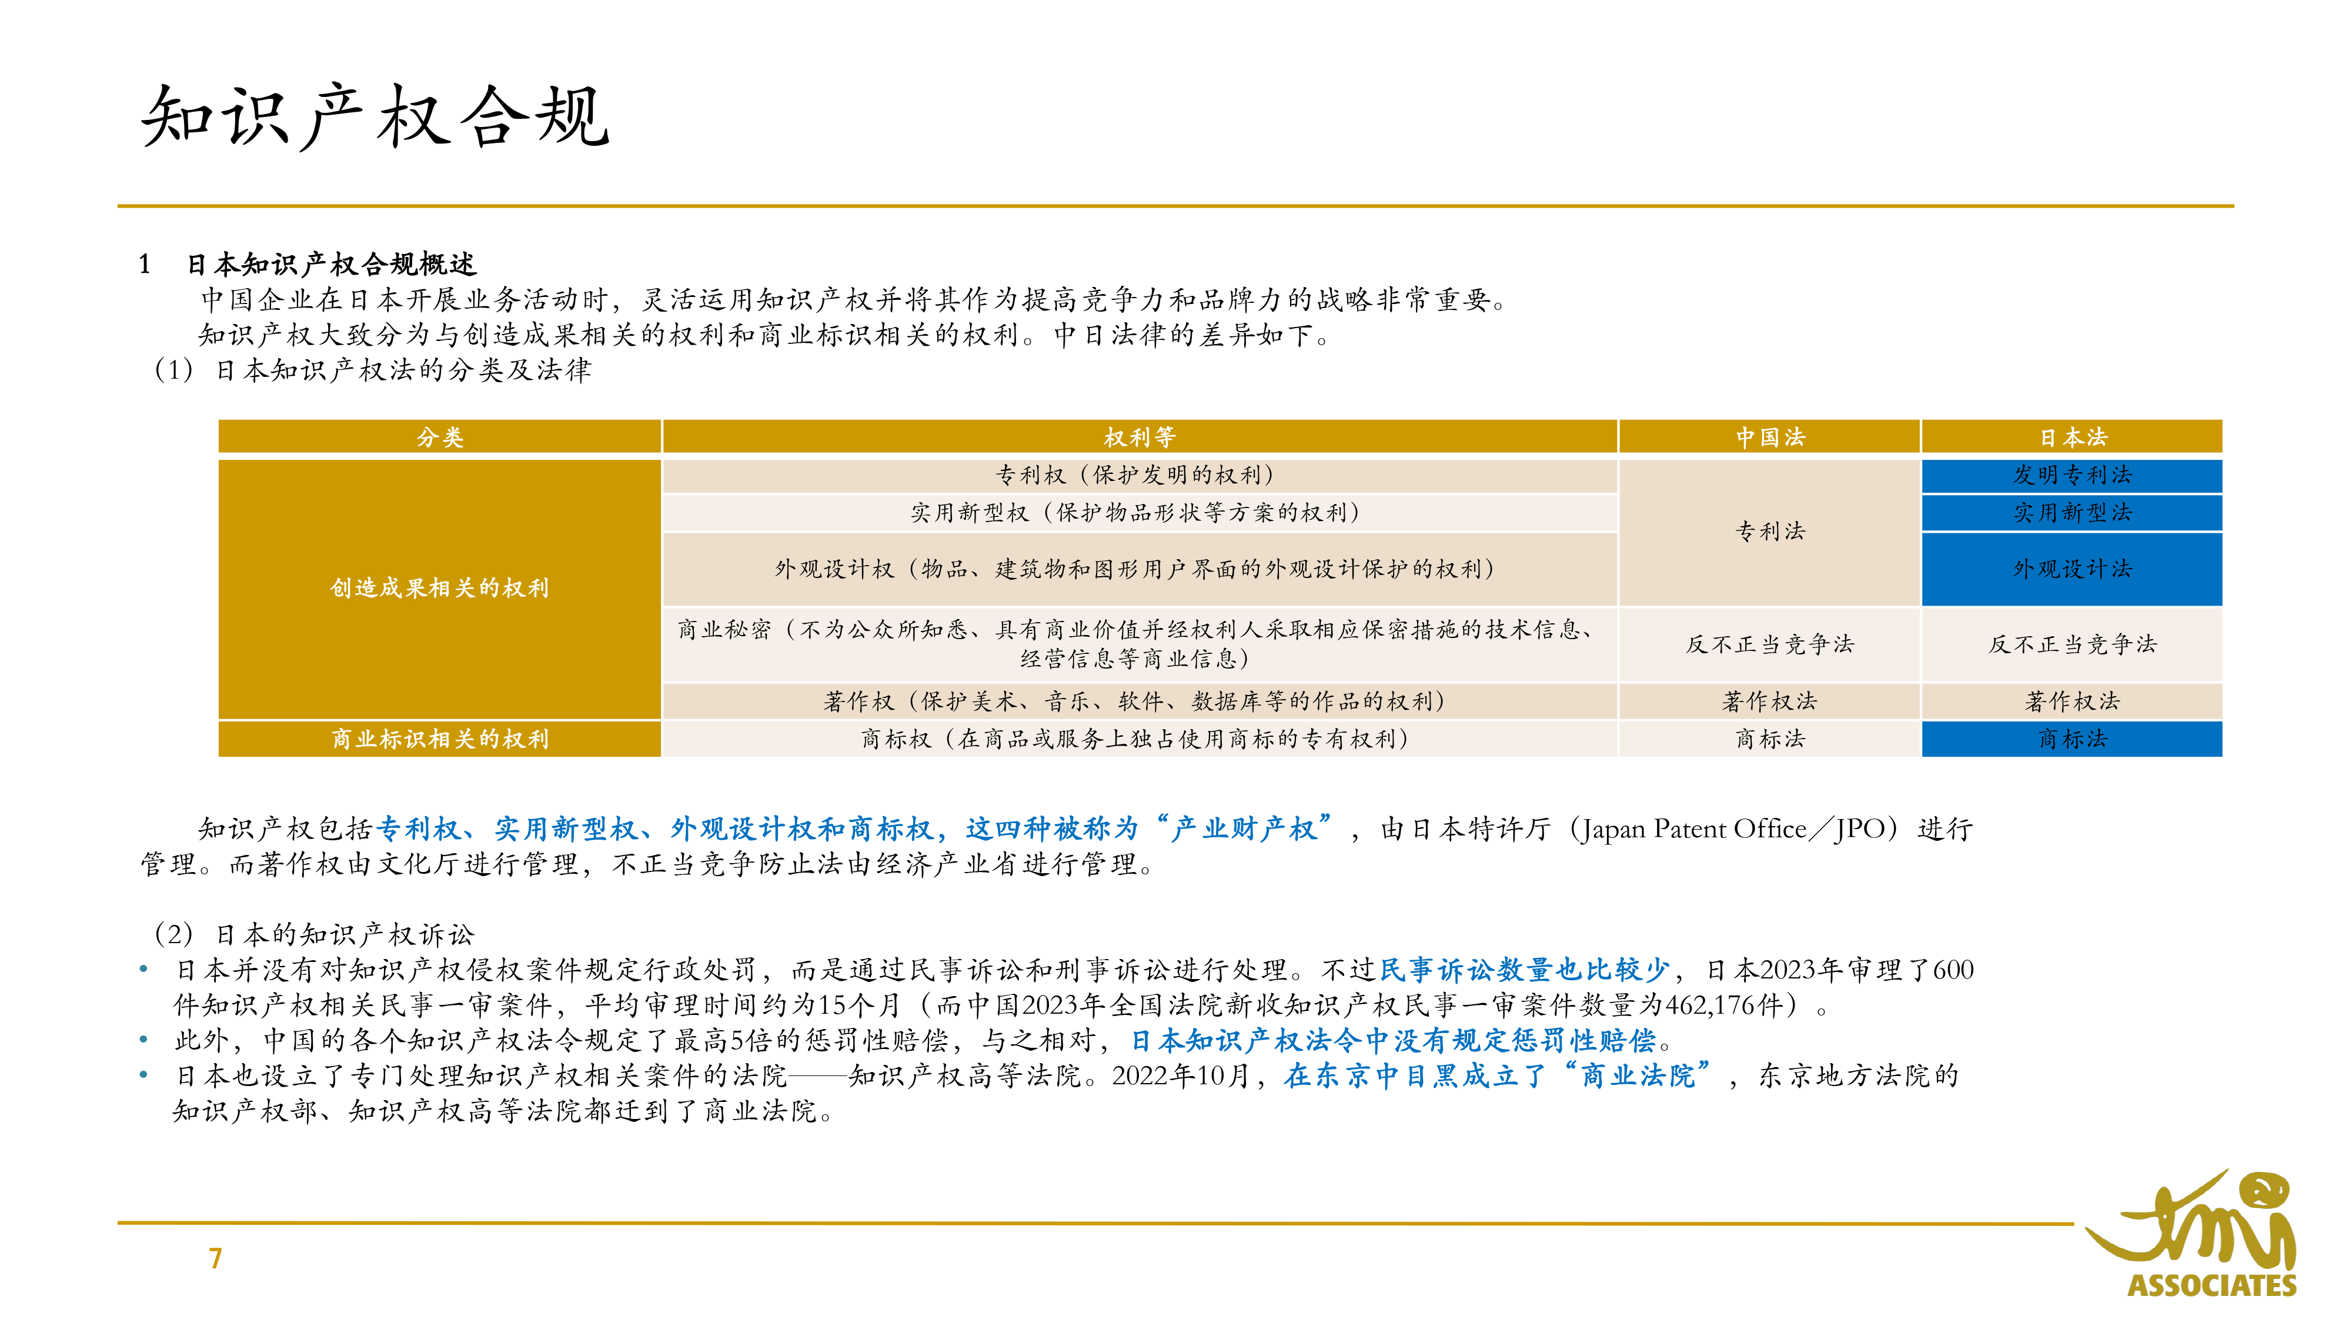
Task: Click 反不正当竞争法 in the 日本法 column
Action: (x=2073, y=644)
